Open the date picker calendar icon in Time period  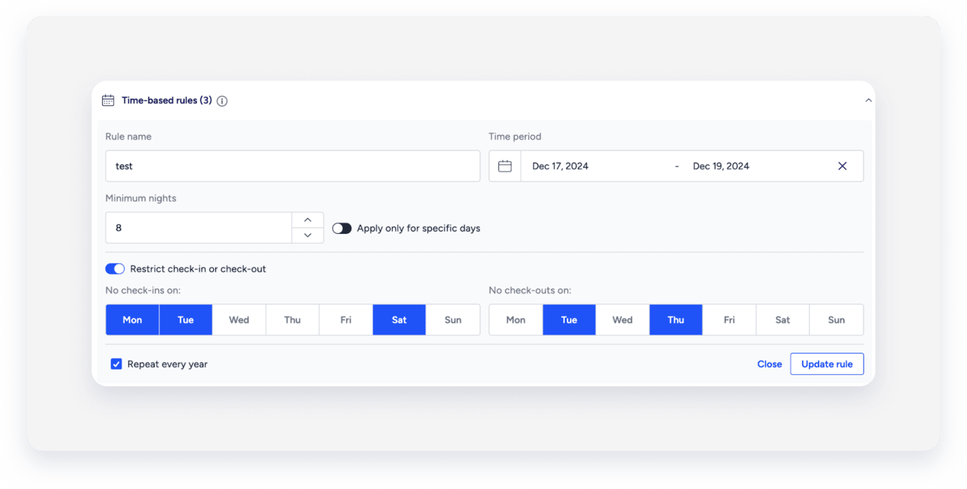[x=505, y=166]
